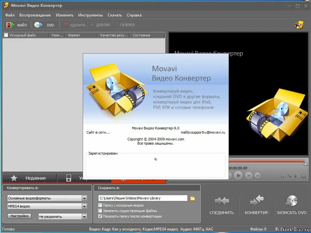Click the arrow rotate icon under preview
This screenshot has height=233, width=311.
pyautogui.click(x=289, y=176)
